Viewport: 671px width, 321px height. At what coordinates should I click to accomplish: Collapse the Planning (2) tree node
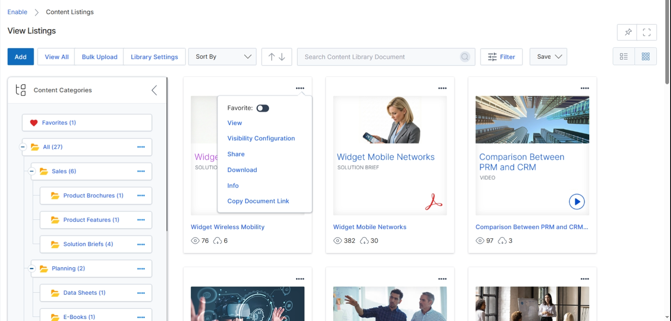click(32, 269)
